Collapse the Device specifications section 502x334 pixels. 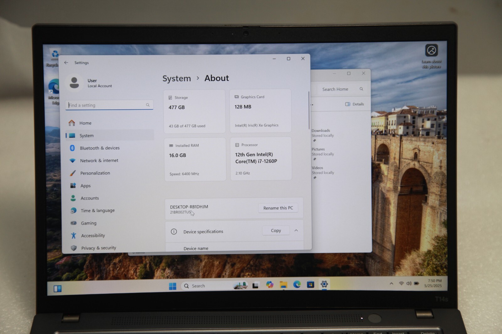(x=296, y=231)
